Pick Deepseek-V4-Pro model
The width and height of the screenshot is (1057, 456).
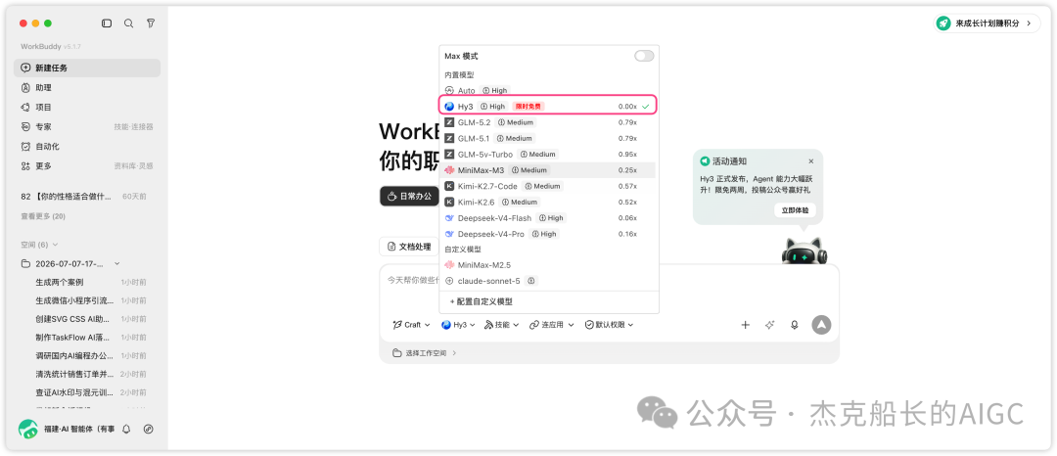(x=549, y=234)
